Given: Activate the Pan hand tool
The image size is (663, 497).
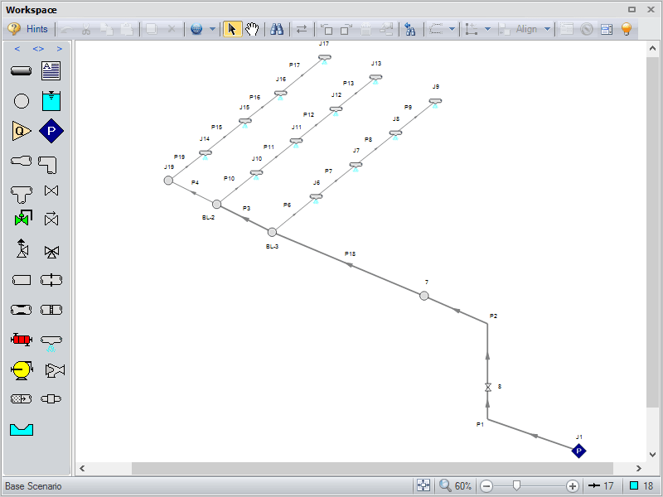Looking at the screenshot, I should 252,29.
